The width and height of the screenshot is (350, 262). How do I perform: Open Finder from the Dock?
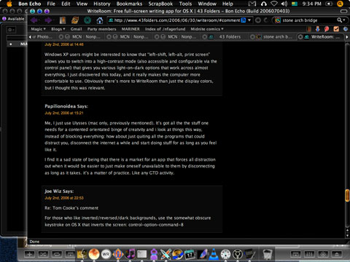click(x=82, y=254)
